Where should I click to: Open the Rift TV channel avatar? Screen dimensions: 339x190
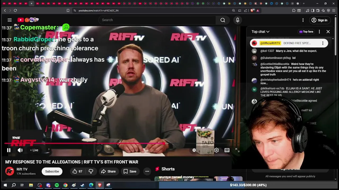[10, 171]
